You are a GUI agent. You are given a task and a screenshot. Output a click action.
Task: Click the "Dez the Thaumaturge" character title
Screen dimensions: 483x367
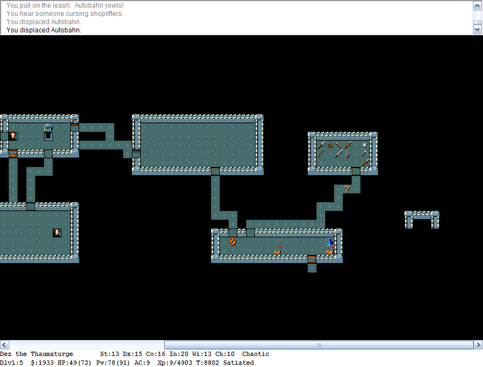point(37,354)
